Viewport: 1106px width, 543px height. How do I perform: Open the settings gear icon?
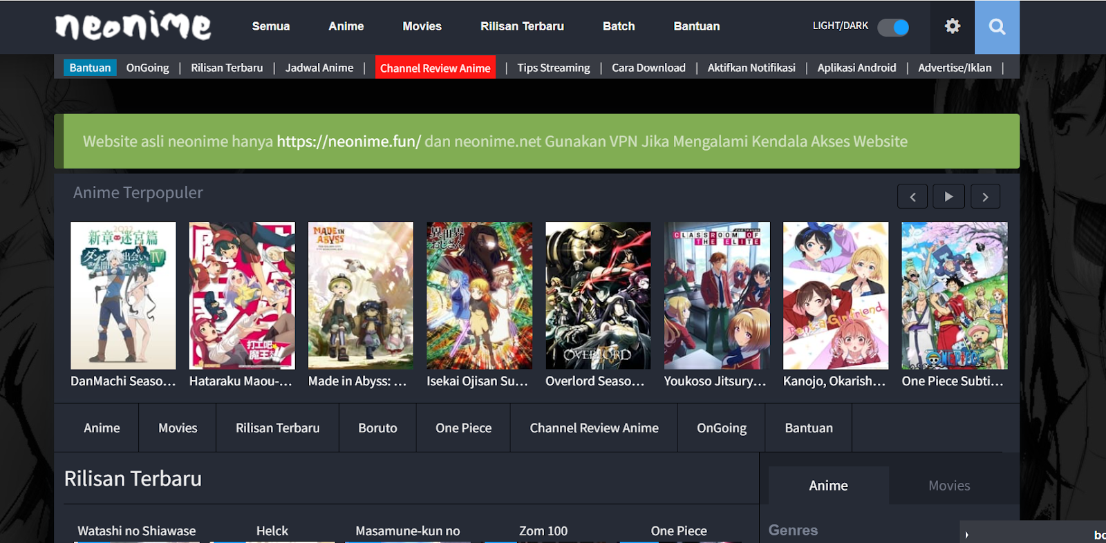pos(953,26)
